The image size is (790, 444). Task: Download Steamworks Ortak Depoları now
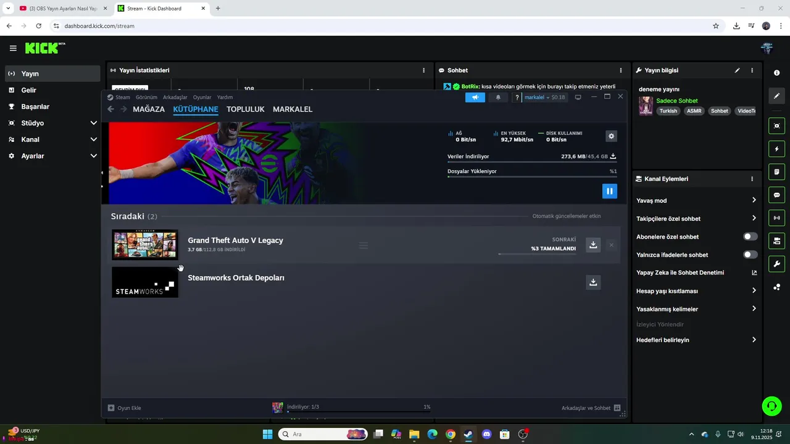click(x=593, y=282)
